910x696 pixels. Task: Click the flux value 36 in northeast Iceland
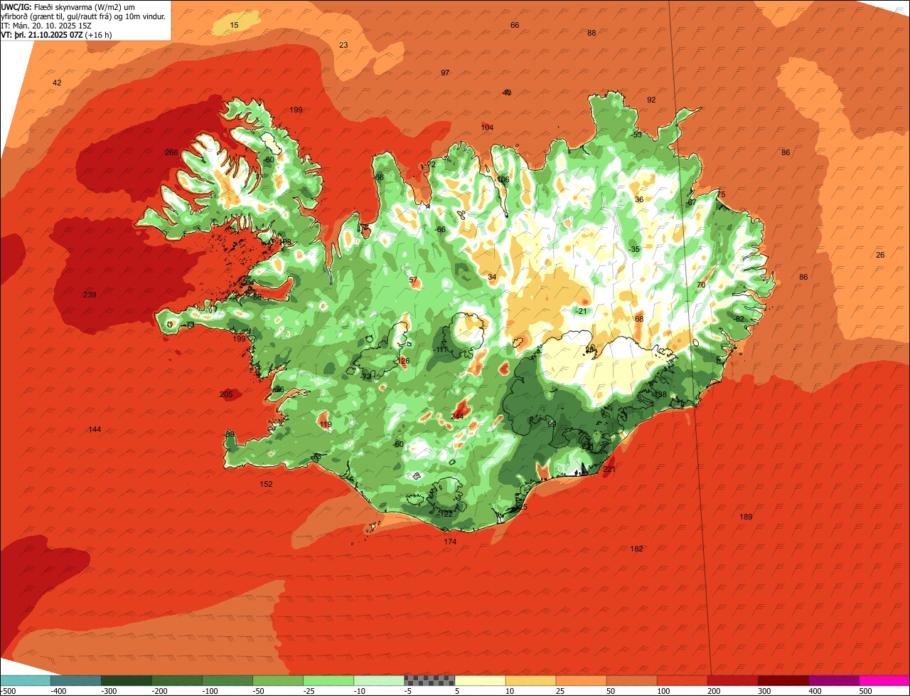click(639, 199)
